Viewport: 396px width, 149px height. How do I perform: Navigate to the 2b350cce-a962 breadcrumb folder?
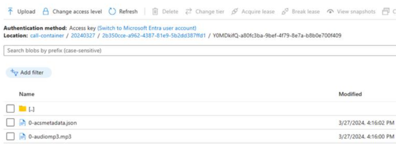point(154,36)
